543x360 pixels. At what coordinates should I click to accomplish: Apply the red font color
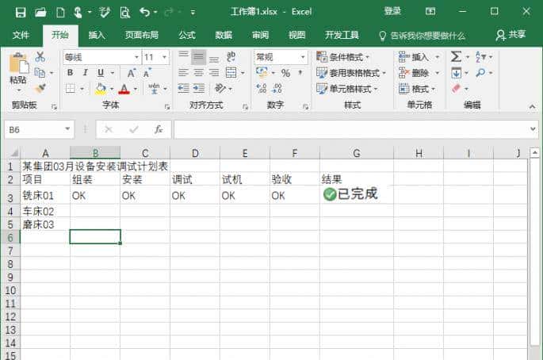pos(124,89)
